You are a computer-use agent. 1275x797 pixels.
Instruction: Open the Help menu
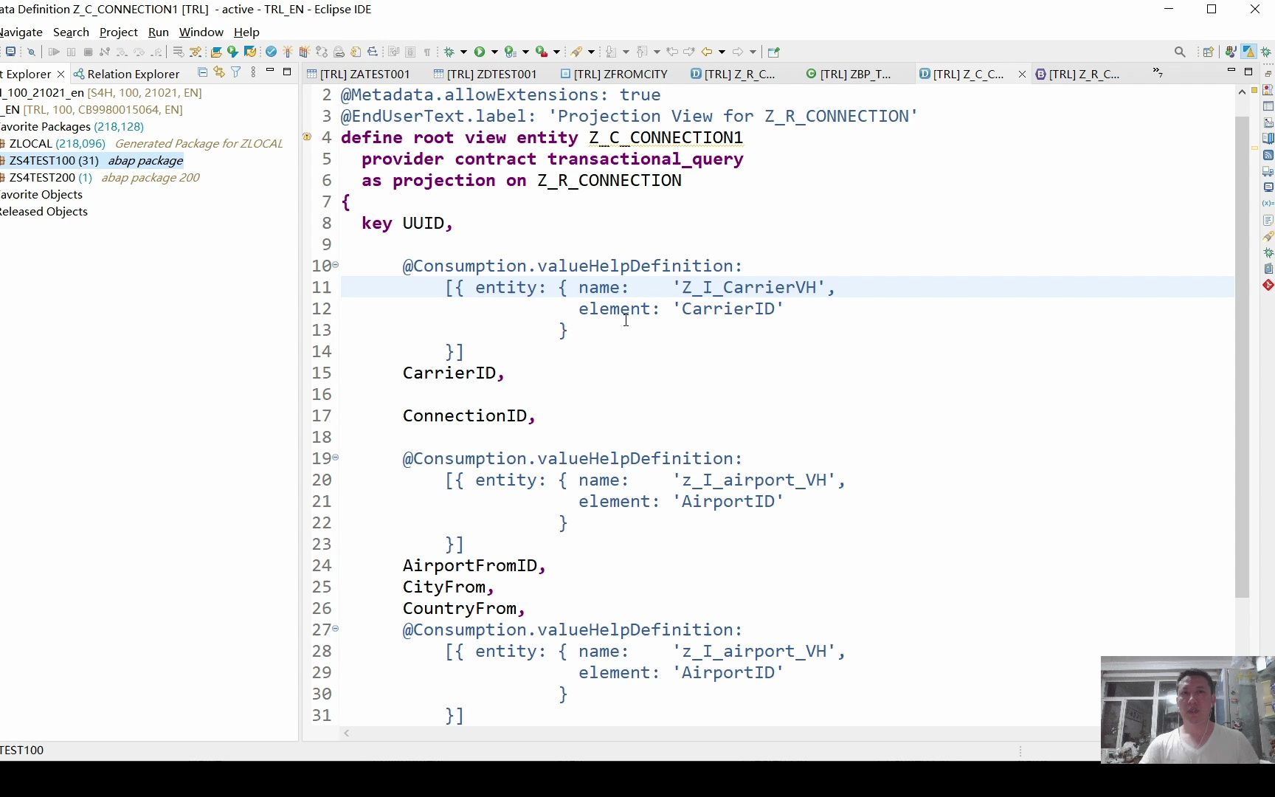click(x=246, y=32)
